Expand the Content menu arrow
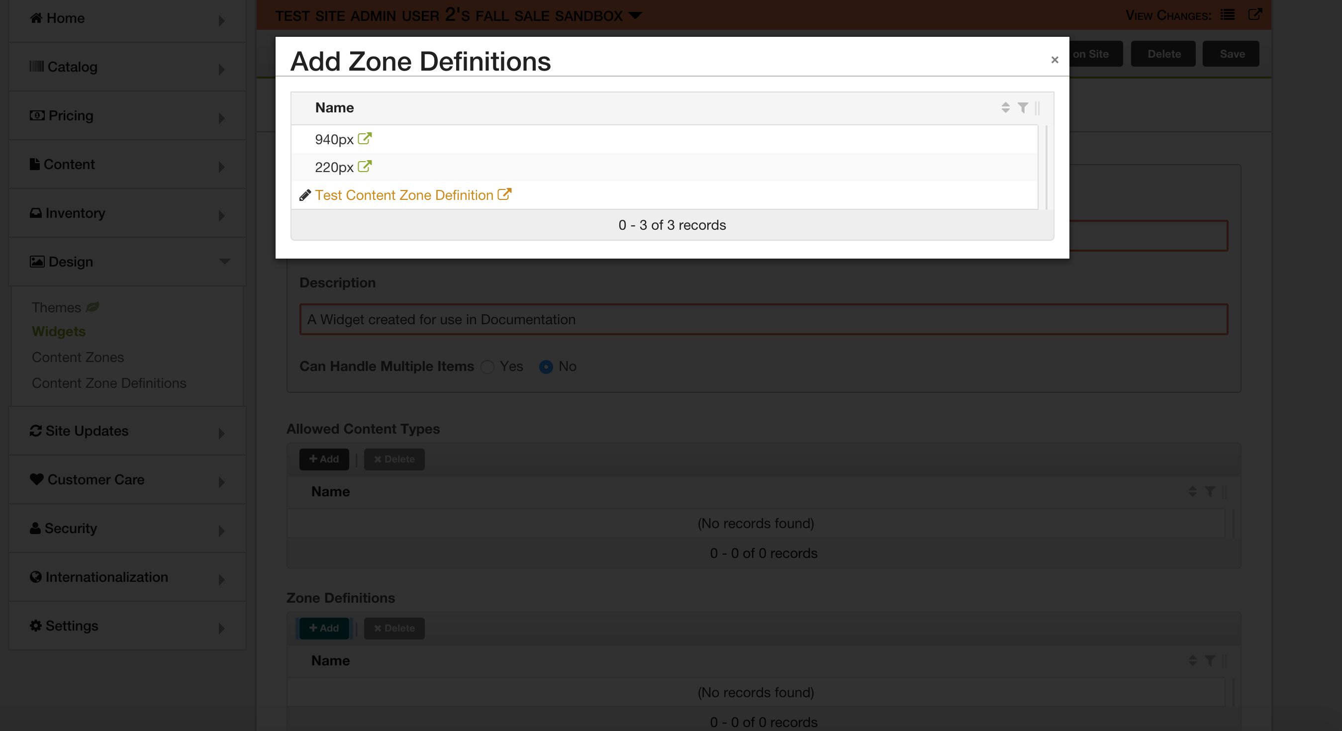Screen dimensions: 1342x731 [221, 167]
